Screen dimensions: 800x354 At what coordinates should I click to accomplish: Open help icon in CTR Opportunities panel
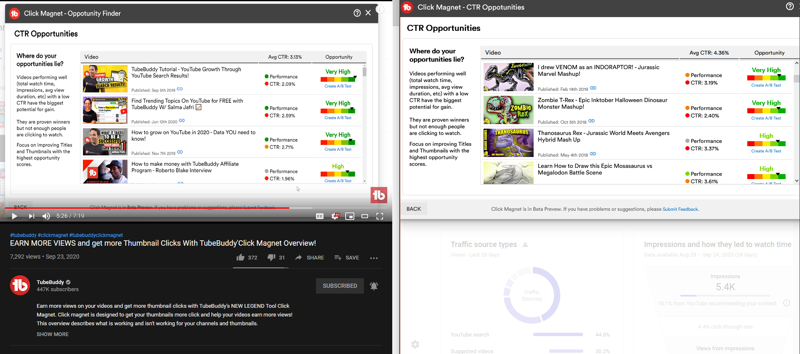coord(790,6)
